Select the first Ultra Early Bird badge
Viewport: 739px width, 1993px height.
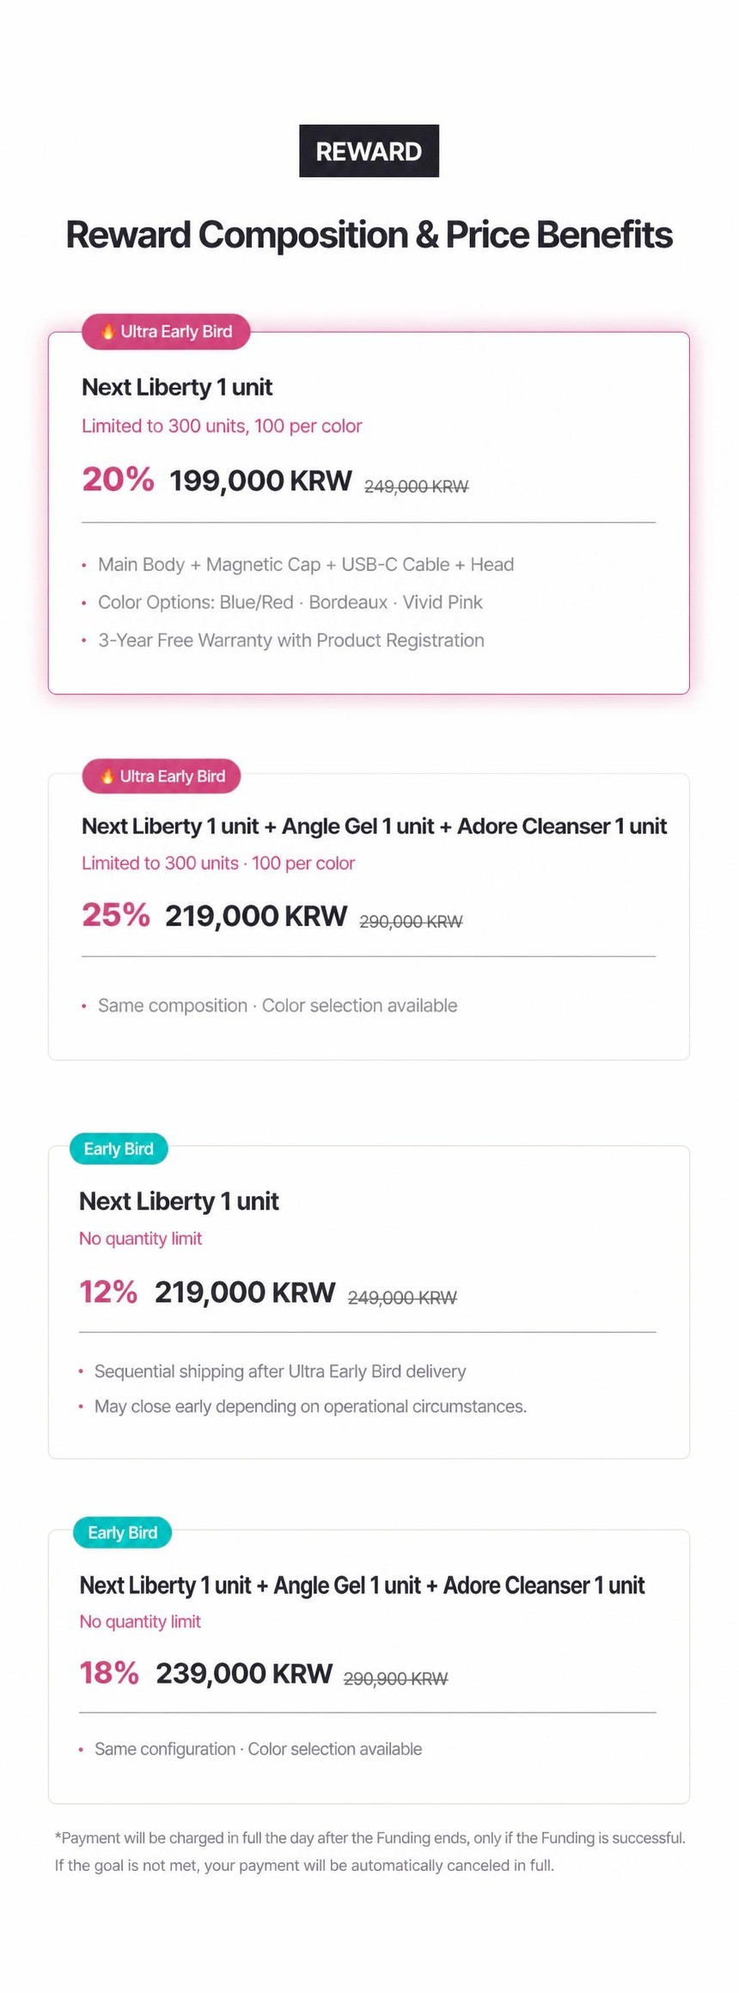[x=166, y=332]
